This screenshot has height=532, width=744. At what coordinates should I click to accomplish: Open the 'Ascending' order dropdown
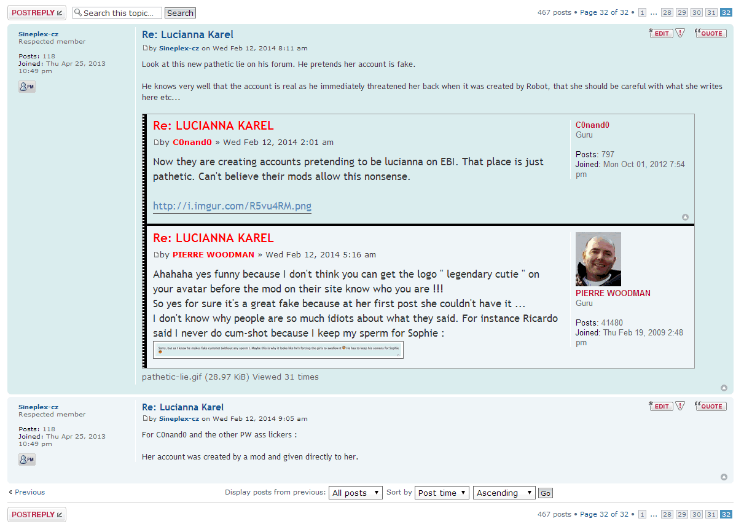point(504,493)
